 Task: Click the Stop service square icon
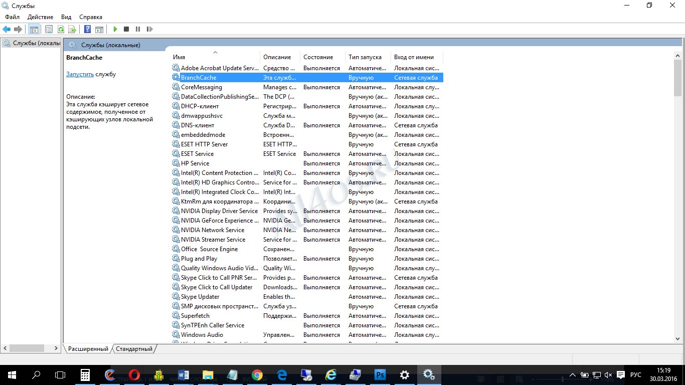(126, 30)
